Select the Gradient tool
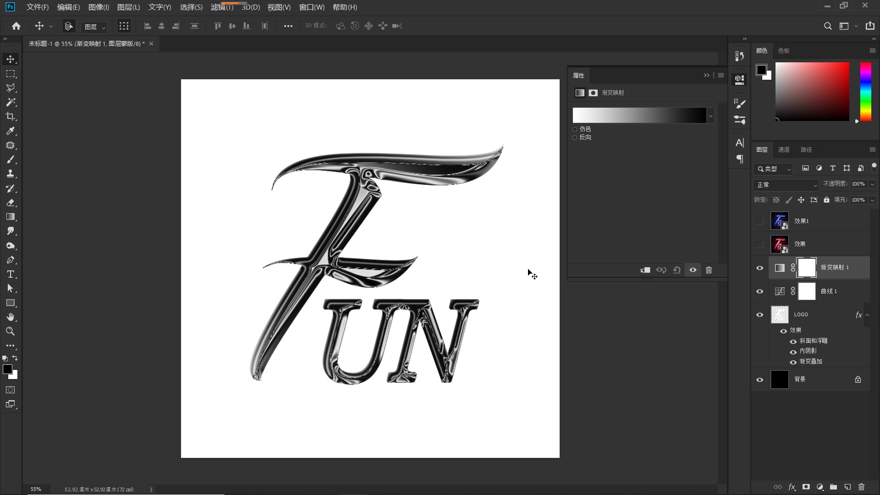This screenshot has height=495, width=880. pyautogui.click(x=11, y=217)
